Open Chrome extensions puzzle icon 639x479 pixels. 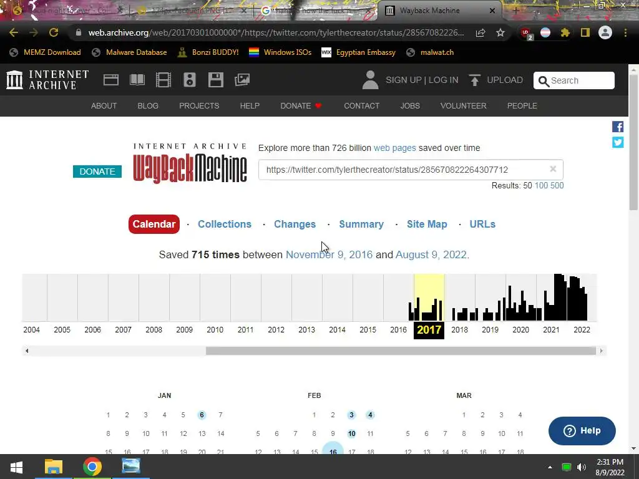coord(565,32)
